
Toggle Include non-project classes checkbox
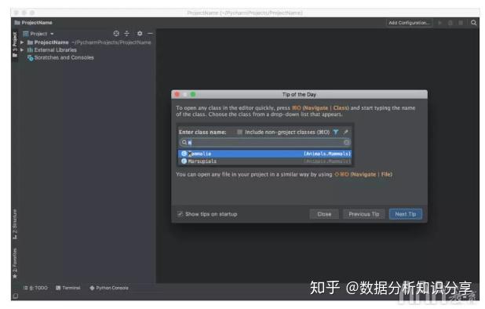[239, 132]
